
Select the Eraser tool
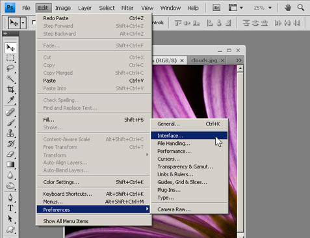click(10, 154)
